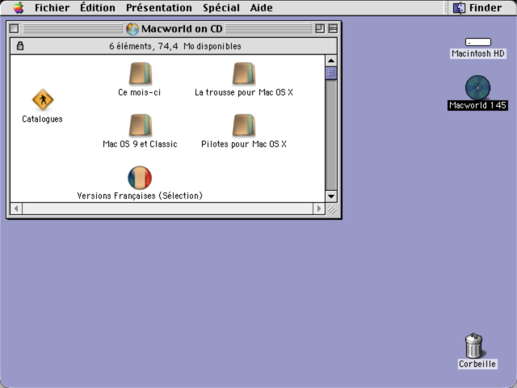The image size is (517, 388).
Task: Click the Corbeille label
Action: click(477, 364)
